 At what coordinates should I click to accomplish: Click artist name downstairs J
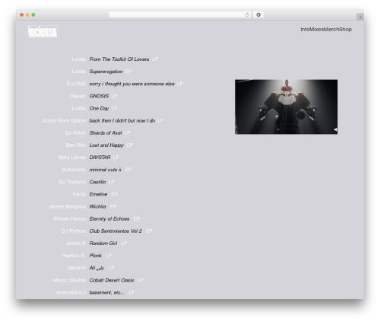pyautogui.click(x=71, y=292)
